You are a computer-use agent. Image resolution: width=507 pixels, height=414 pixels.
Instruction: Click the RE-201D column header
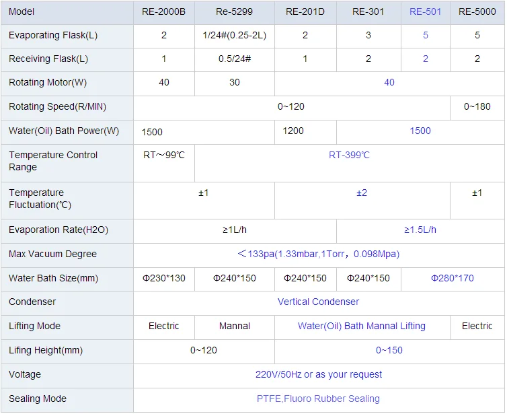point(305,11)
